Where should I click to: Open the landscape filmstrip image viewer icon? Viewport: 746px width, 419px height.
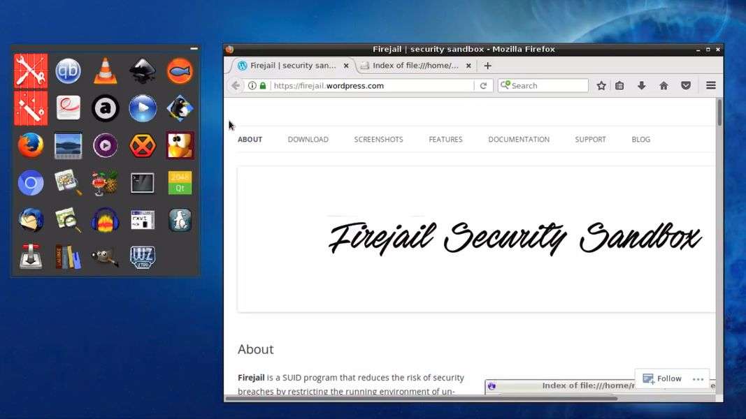68,145
